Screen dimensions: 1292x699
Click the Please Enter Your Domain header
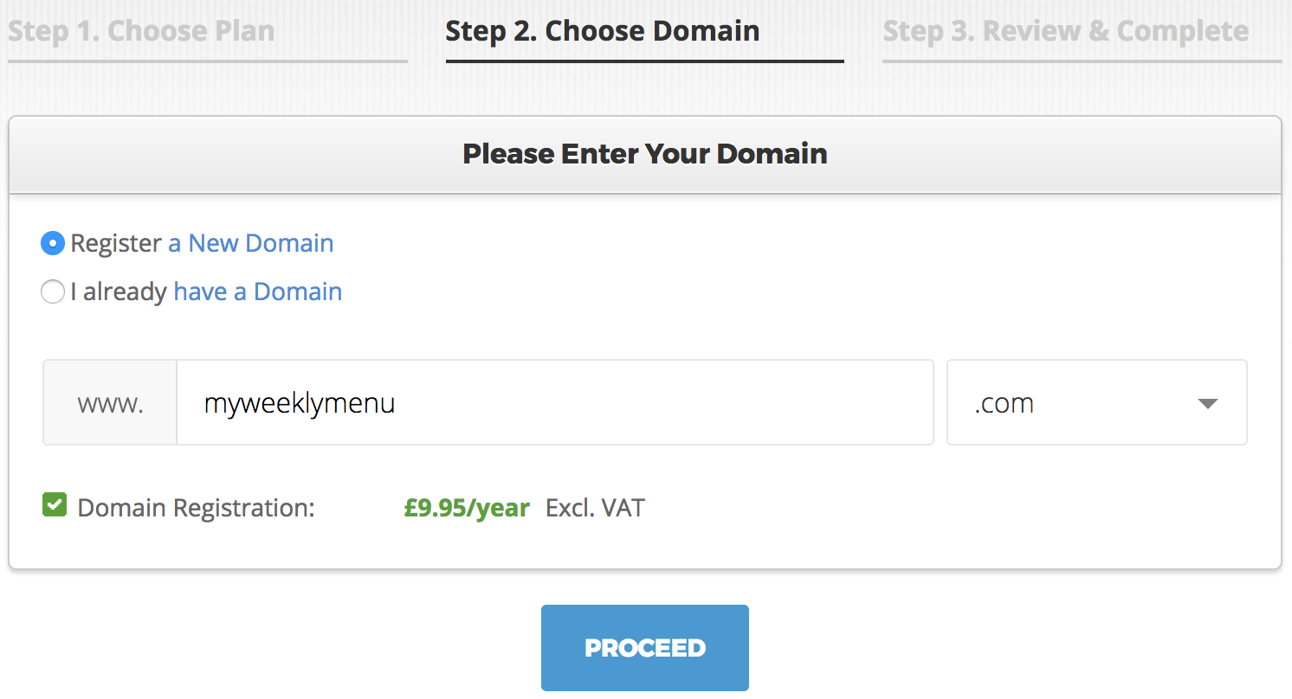pyautogui.click(x=644, y=154)
